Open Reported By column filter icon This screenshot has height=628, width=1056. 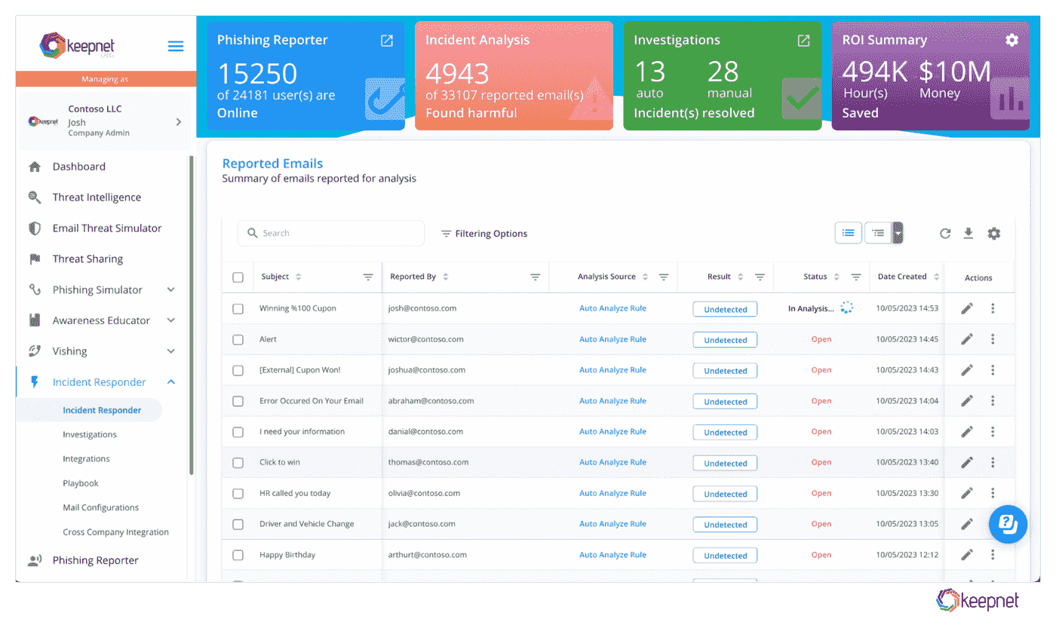point(535,277)
